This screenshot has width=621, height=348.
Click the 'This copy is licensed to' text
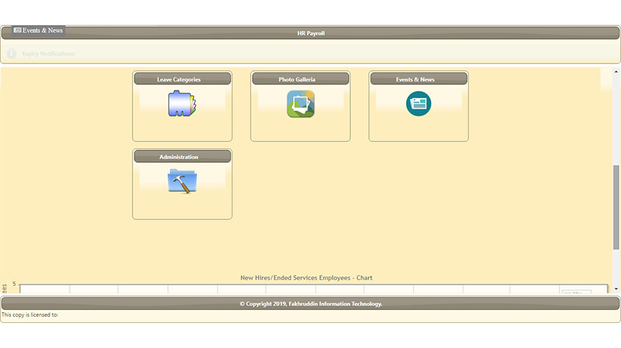pos(29,315)
